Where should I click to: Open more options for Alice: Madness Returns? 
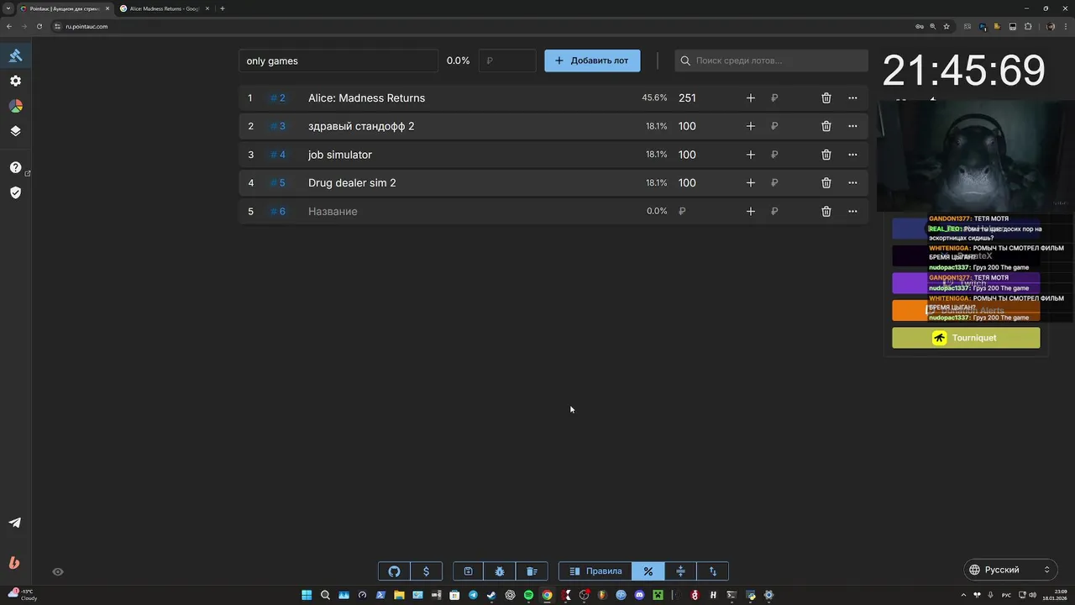click(852, 98)
